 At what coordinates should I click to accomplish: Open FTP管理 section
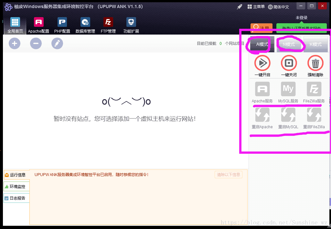[x=108, y=25]
